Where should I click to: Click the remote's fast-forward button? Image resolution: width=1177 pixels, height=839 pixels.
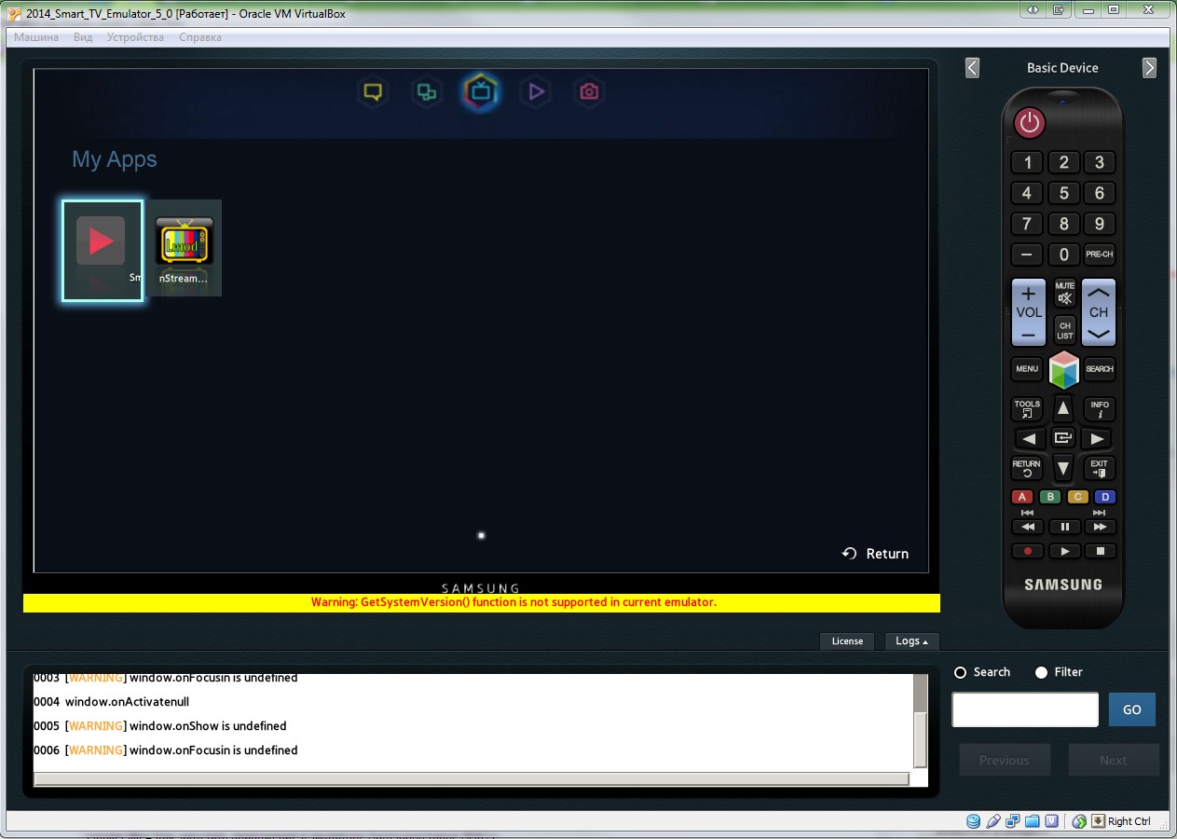coord(1101,527)
